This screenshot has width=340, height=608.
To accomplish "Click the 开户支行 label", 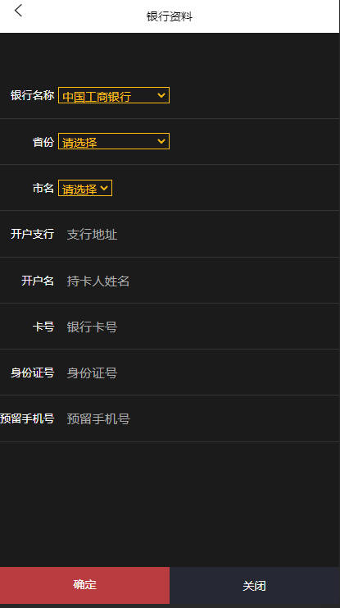I will pos(32,234).
